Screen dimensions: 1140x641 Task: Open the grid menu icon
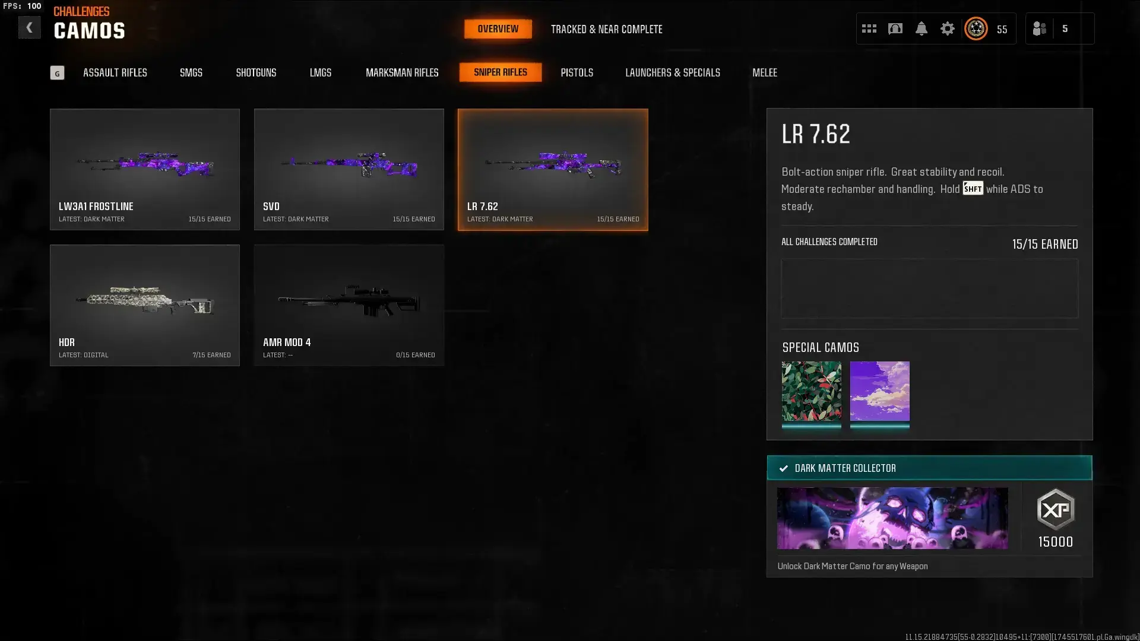point(869,28)
